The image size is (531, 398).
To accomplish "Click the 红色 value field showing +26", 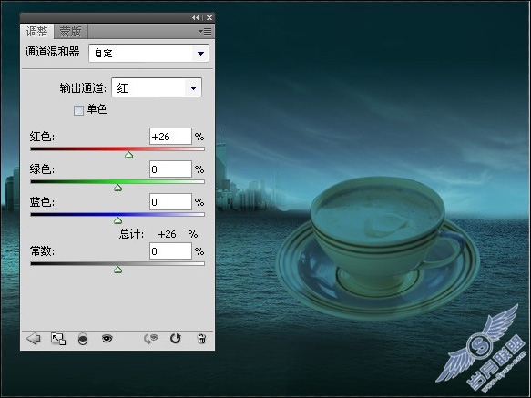I will coord(170,137).
